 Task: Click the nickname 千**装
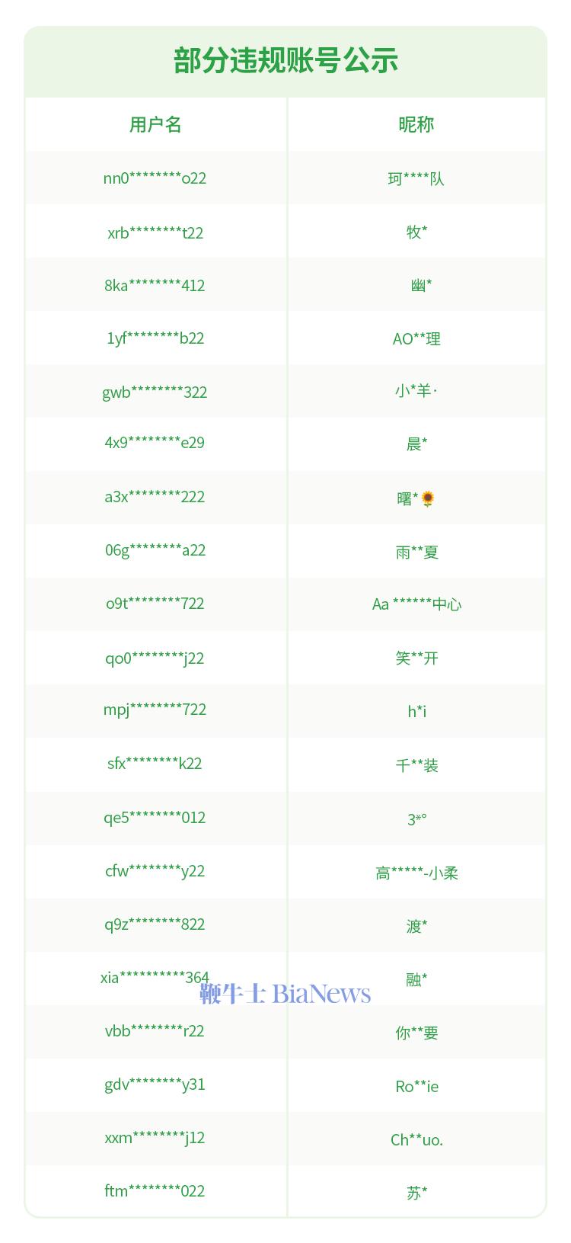pos(416,765)
